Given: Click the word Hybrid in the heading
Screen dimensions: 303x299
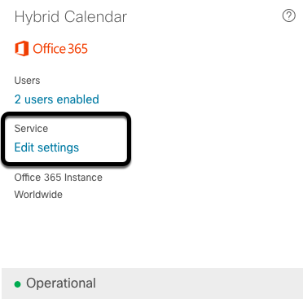Looking at the screenshot, I should (37, 17).
